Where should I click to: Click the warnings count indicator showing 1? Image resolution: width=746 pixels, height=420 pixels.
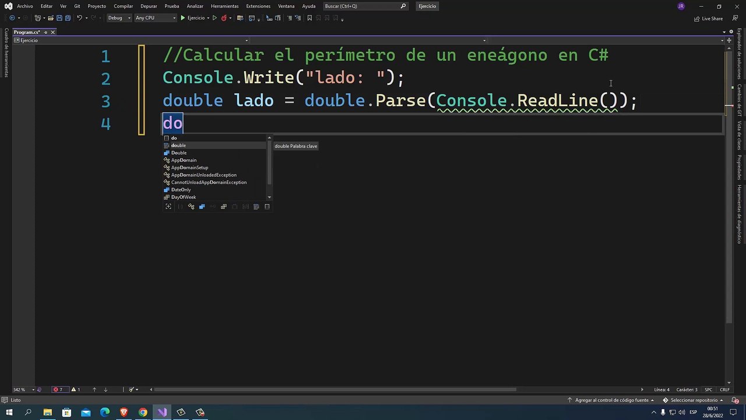[x=76, y=390]
